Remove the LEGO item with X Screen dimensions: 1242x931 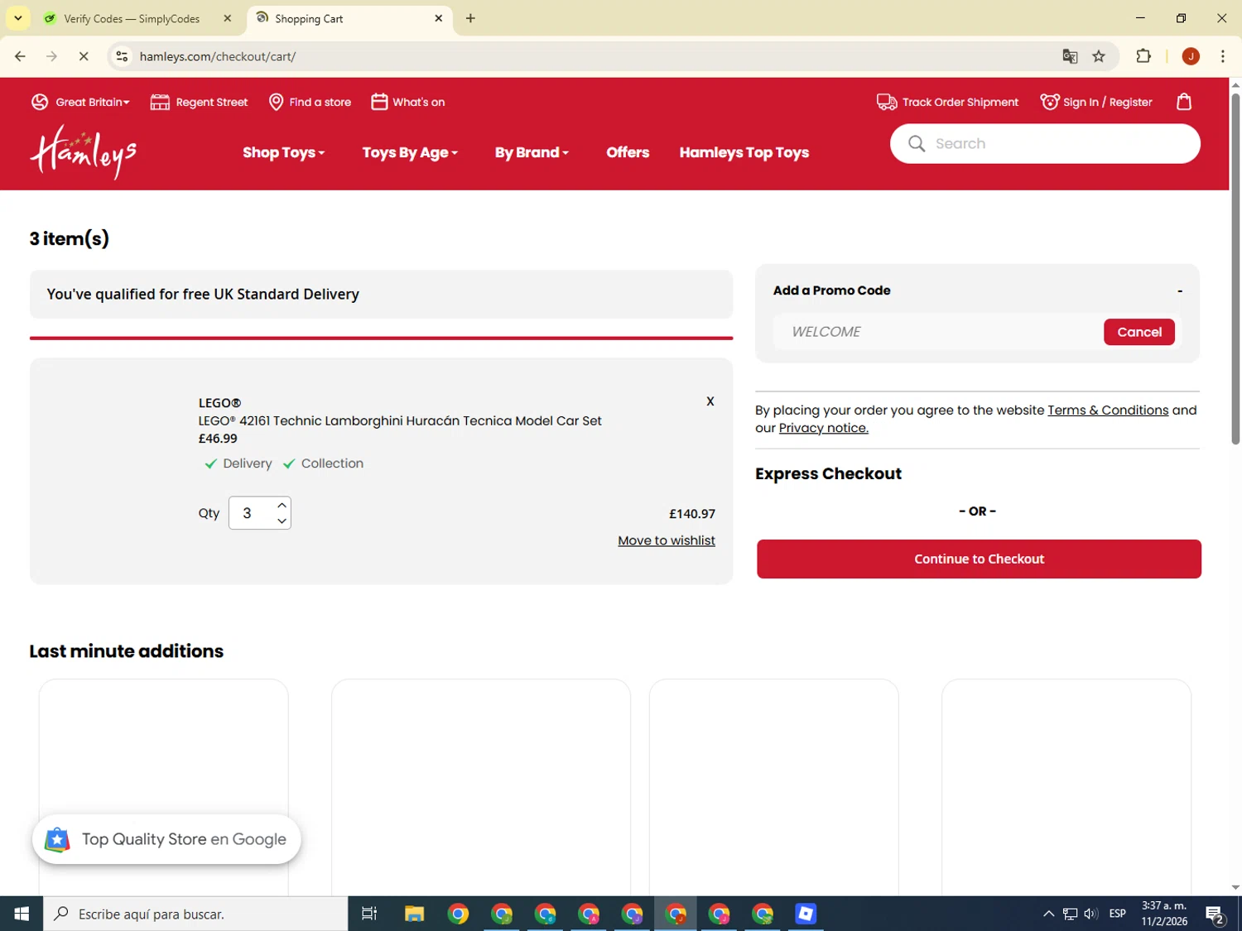710,401
